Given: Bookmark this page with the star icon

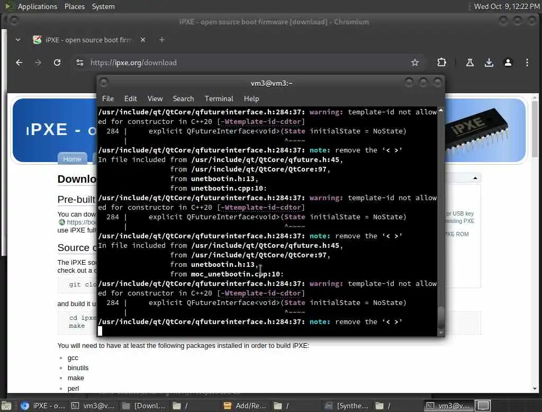Looking at the screenshot, I should click(x=415, y=62).
